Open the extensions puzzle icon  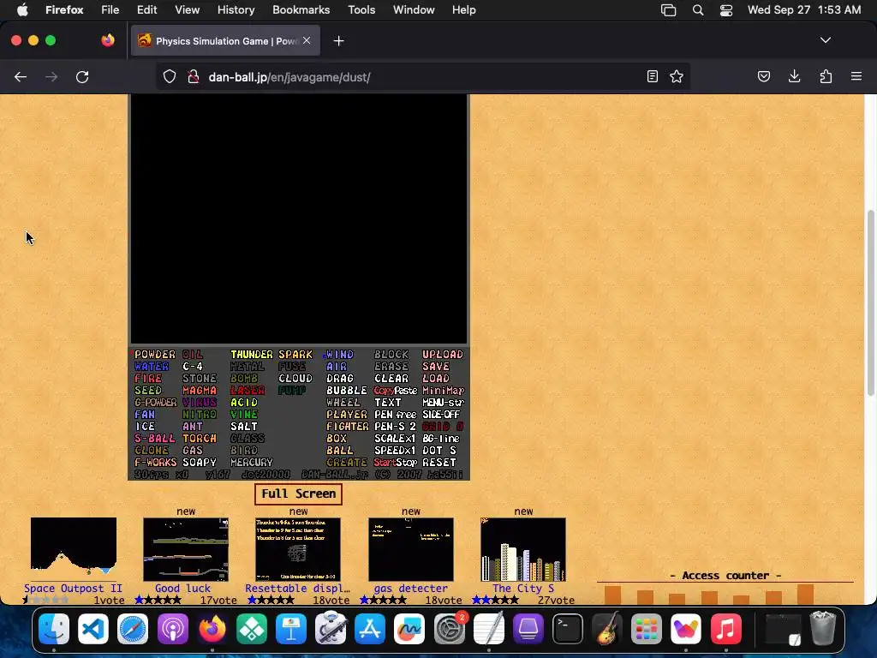(x=826, y=76)
